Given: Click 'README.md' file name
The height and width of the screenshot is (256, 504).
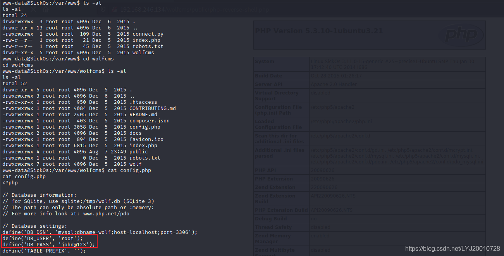Looking at the screenshot, I should 143,115.
